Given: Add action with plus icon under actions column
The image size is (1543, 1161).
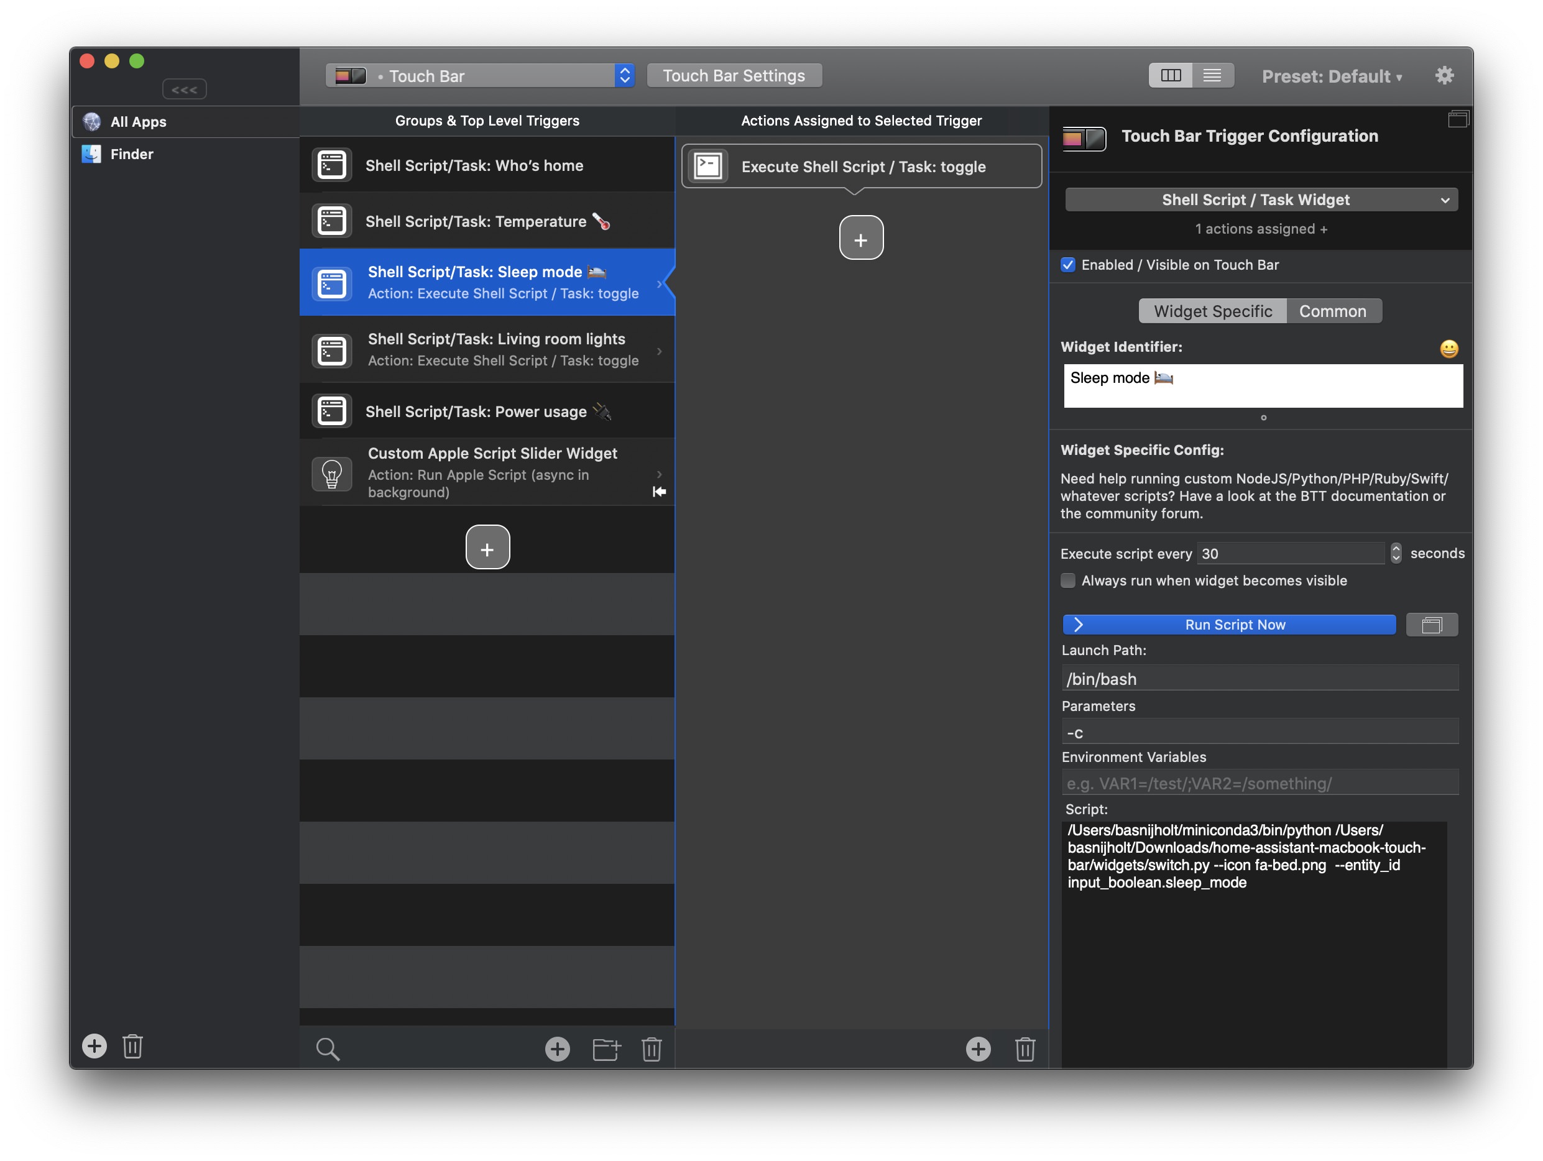Looking at the screenshot, I should (977, 1048).
